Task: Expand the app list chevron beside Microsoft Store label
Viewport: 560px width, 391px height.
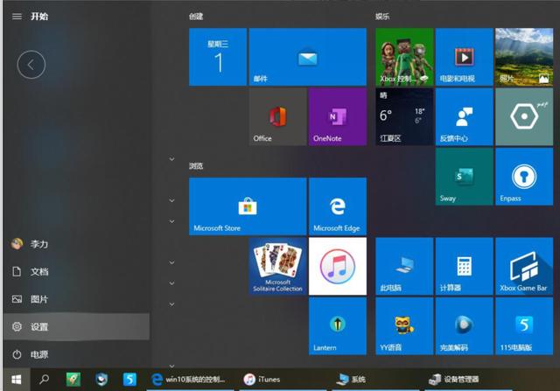Action: (171, 221)
